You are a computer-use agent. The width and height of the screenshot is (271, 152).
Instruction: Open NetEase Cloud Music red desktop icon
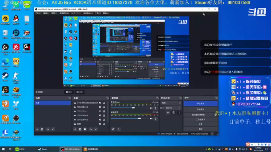click(16, 48)
